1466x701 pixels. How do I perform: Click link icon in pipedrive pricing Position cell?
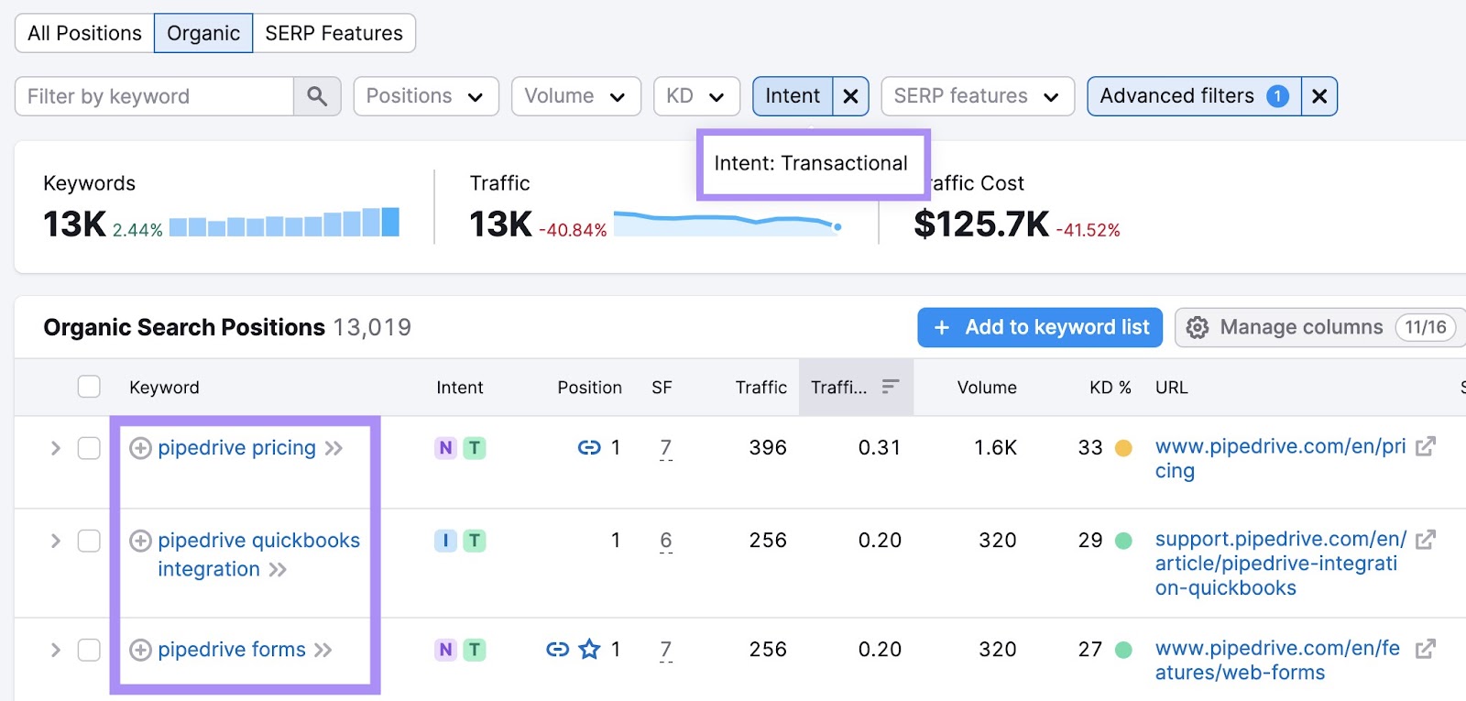click(589, 447)
